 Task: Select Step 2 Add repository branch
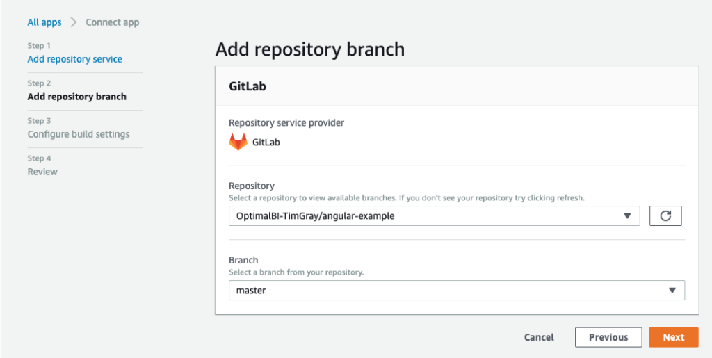click(x=77, y=97)
